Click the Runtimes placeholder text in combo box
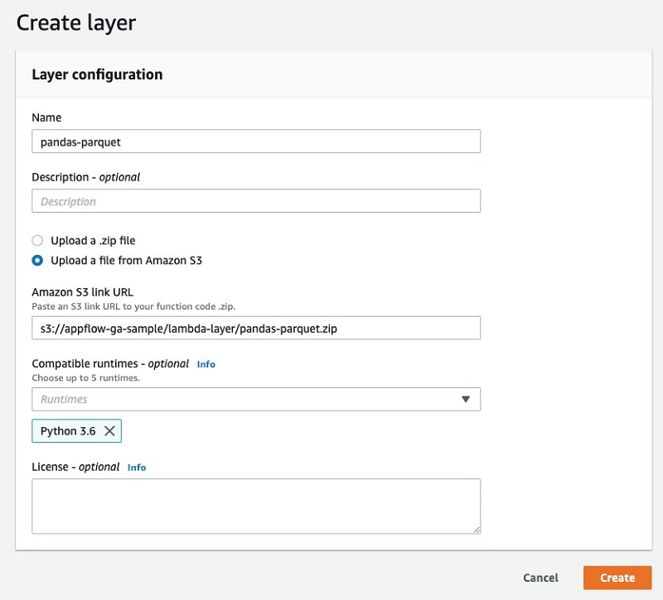Screen dimensions: 663x600 (65, 399)
